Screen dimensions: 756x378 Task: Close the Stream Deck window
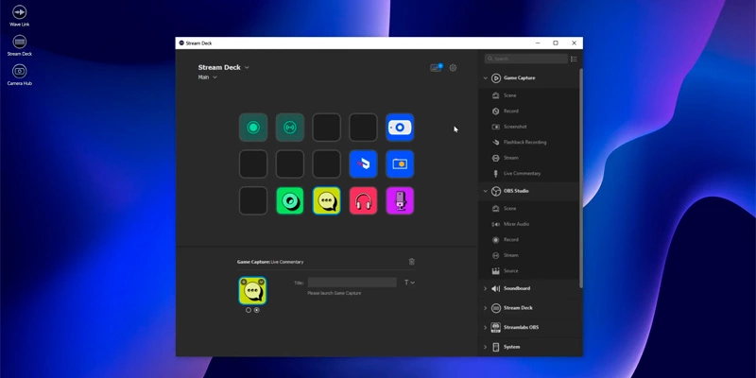(574, 43)
